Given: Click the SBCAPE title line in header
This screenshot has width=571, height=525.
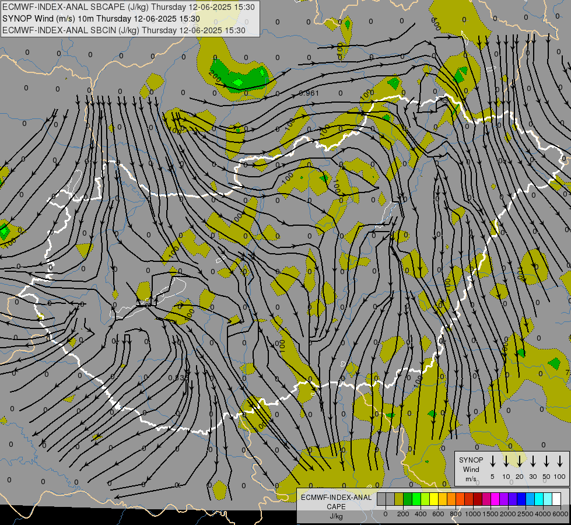Looking at the screenshot, I should pyautogui.click(x=128, y=7).
